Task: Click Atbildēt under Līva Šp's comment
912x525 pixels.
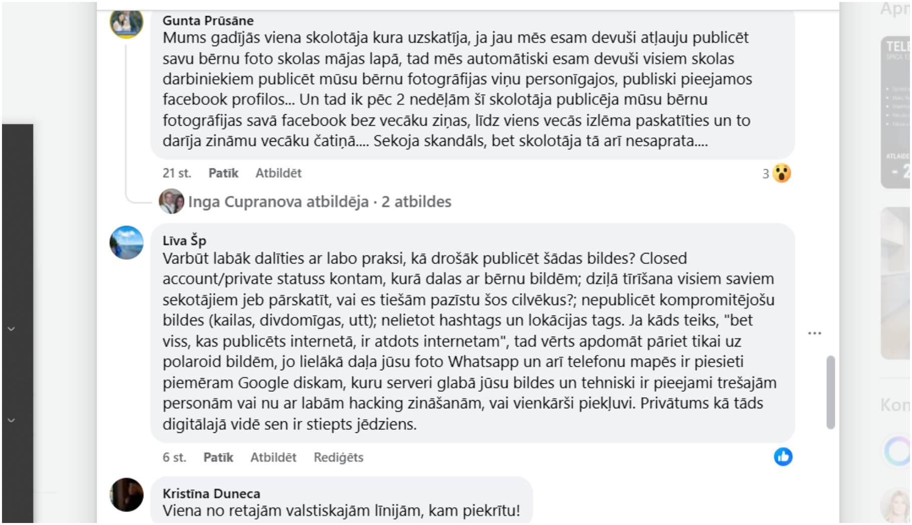Action: pos(273,457)
